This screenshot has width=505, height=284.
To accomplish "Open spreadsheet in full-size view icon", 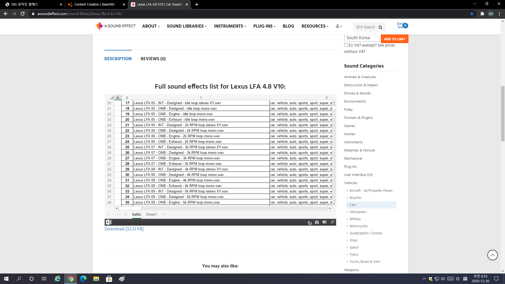I will 332,222.
